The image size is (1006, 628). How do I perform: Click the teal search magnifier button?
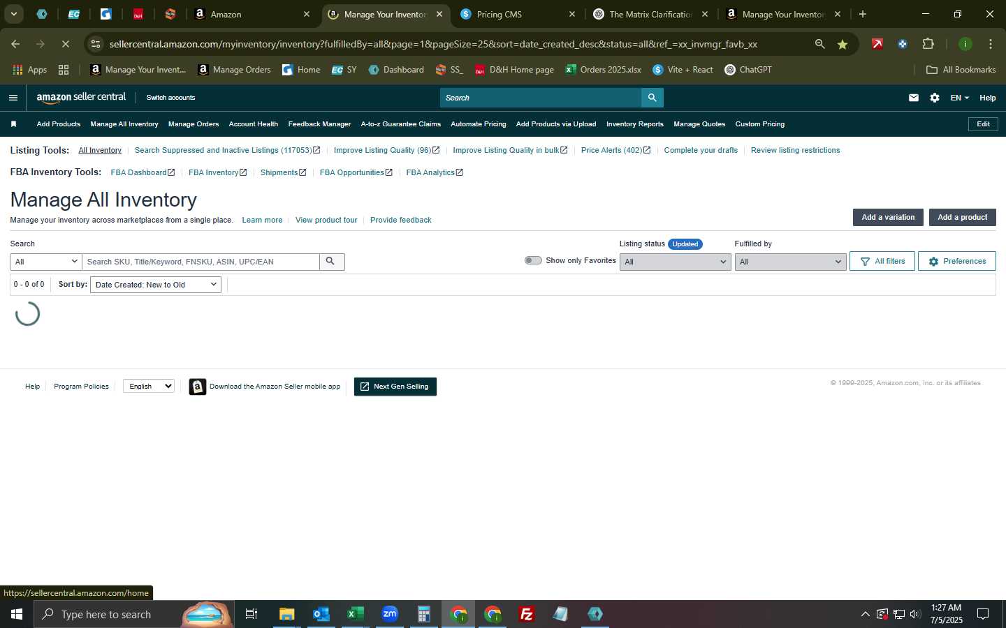coord(652,98)
